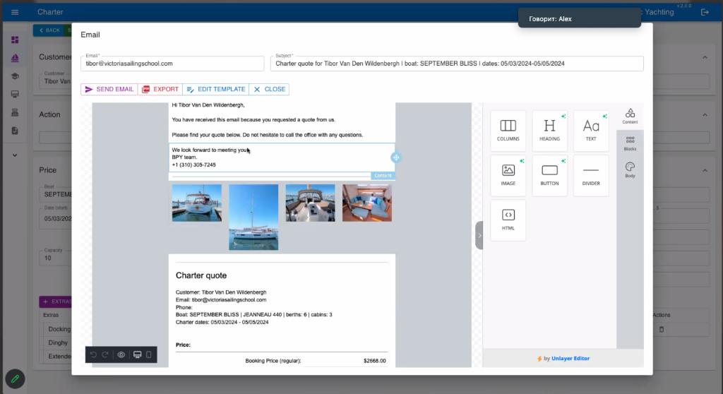Image resolution: width=723 pixels, height=394 pixels.
Task: Click the Divider content block
Action: point(591,175)
